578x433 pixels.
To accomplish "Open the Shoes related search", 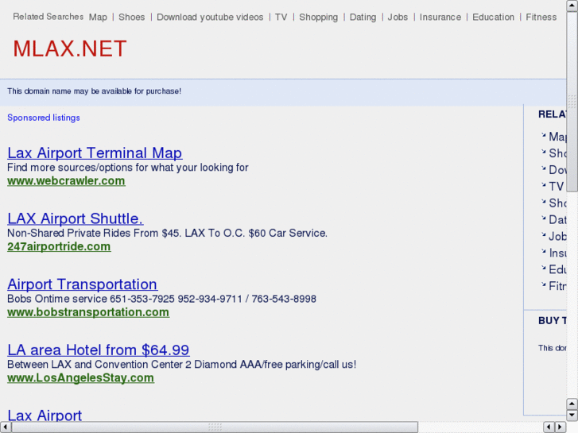I will (132, 17).
